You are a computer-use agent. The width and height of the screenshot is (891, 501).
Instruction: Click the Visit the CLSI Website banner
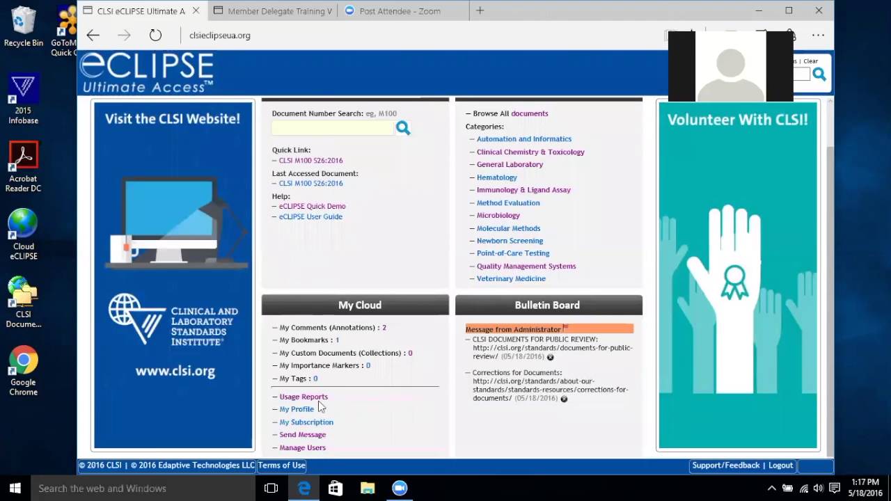click(173, 276)
